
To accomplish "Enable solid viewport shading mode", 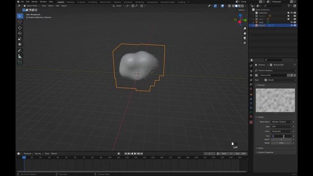I will [x=236, y=6].
